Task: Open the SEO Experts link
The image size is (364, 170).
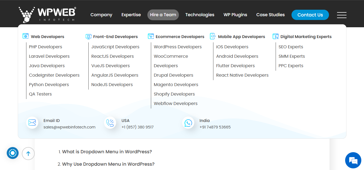Action: [291, 47]
